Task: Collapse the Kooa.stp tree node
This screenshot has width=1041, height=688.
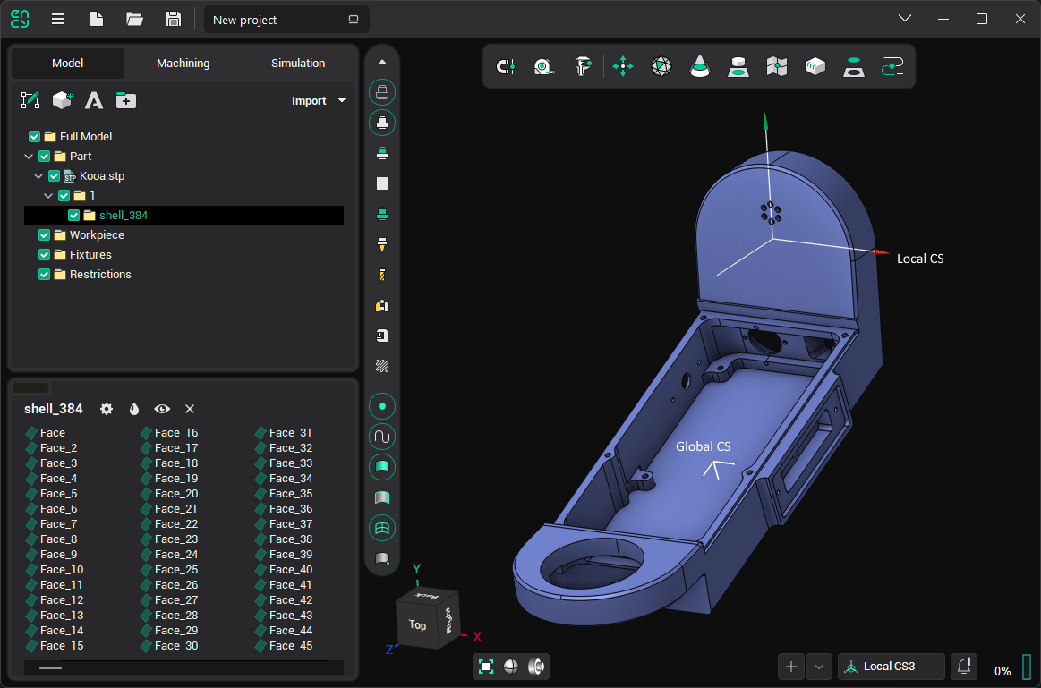Action: click(x=38, y=176)
